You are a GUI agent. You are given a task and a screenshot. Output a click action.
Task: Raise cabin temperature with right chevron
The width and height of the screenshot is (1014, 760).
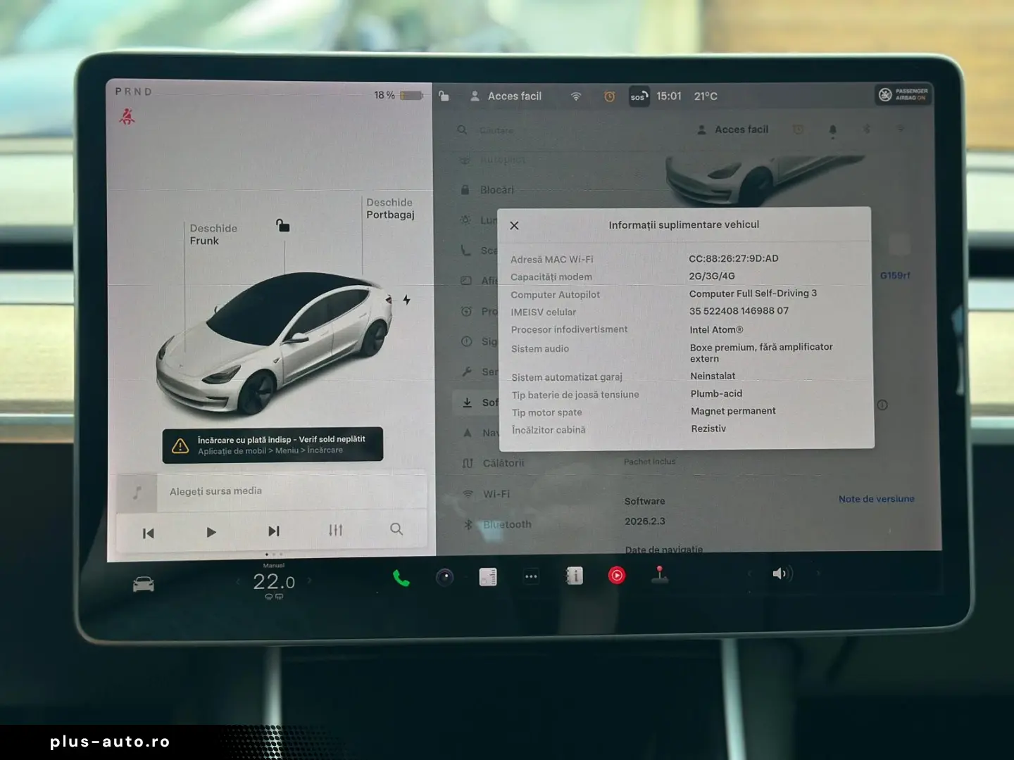tap(308, 581)
